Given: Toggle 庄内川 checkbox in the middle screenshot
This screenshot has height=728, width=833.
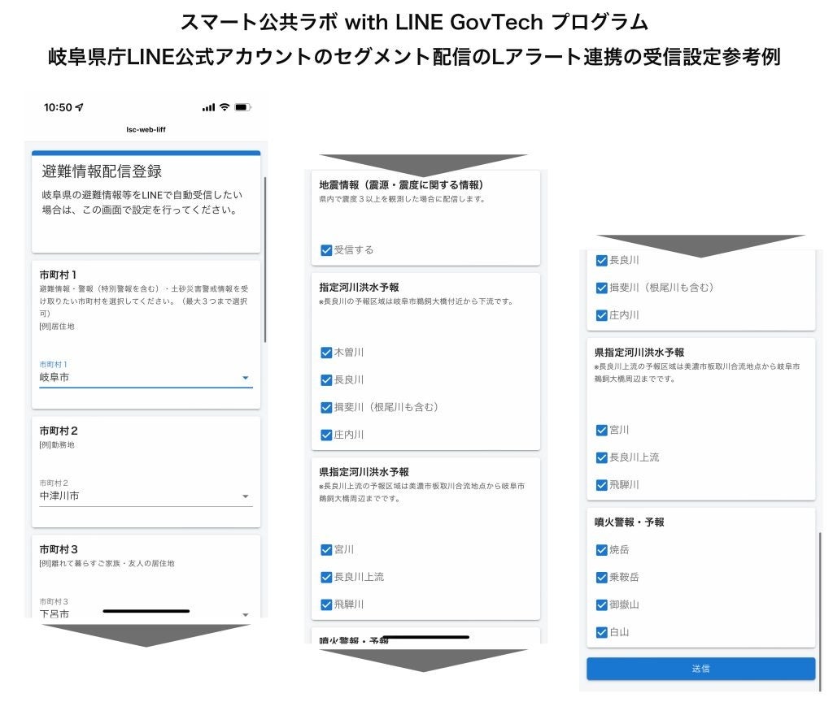Looking at the screenshot, I should (326, 435).
